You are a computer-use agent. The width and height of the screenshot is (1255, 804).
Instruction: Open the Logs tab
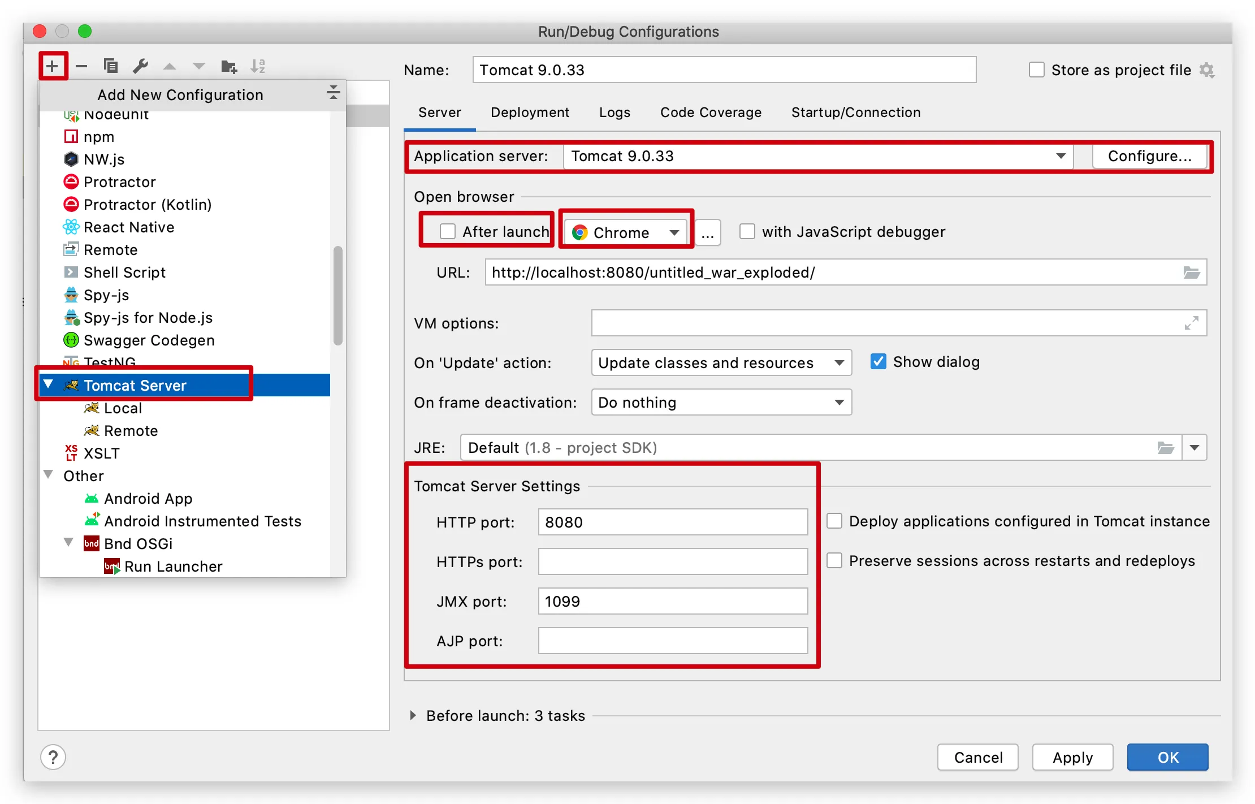pos(614,113)
